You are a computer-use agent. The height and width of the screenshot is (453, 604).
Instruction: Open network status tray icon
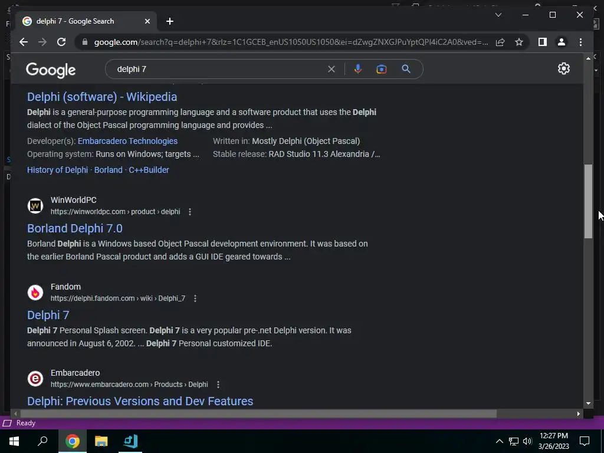(514, 441)
